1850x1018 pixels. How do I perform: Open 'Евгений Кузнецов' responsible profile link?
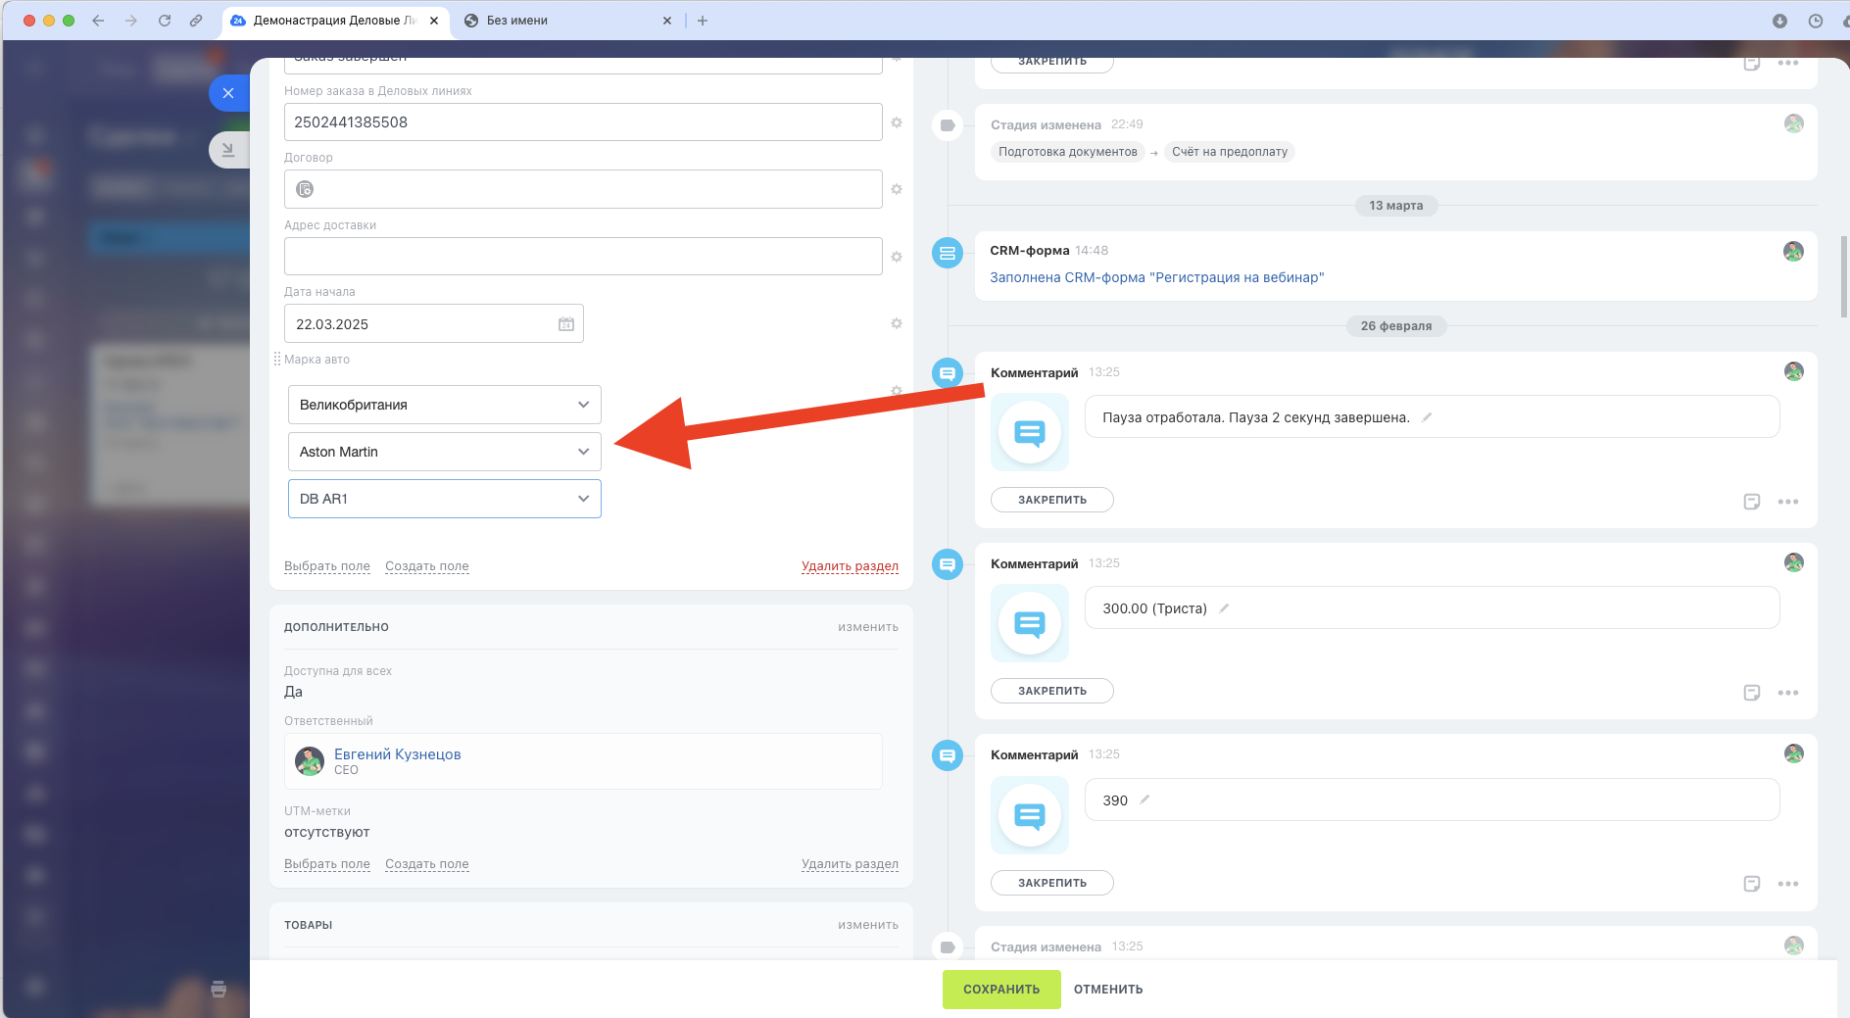[x=398, y=754]
